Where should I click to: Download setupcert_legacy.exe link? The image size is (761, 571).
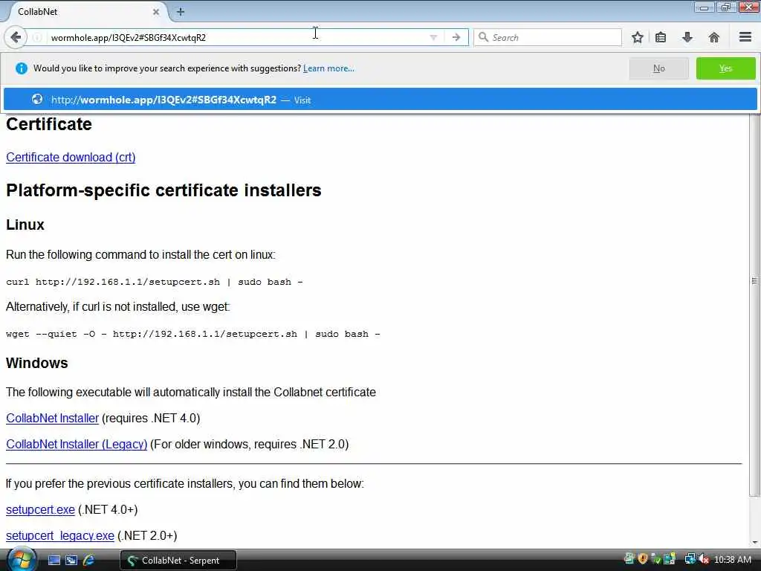[60, 535]
